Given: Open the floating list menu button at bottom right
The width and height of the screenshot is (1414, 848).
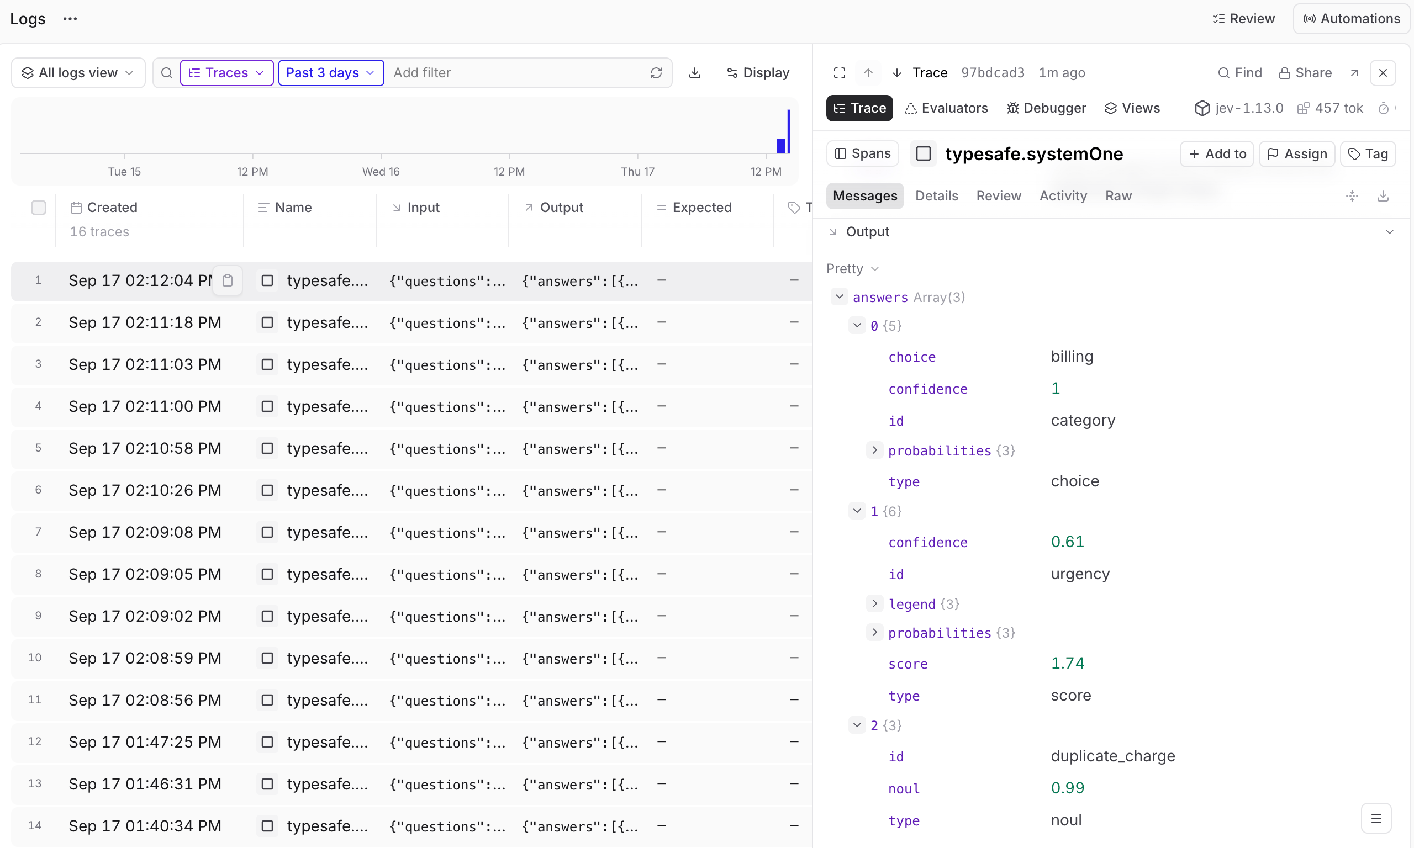Looking at the screenshot, I should pos(1376,818).
